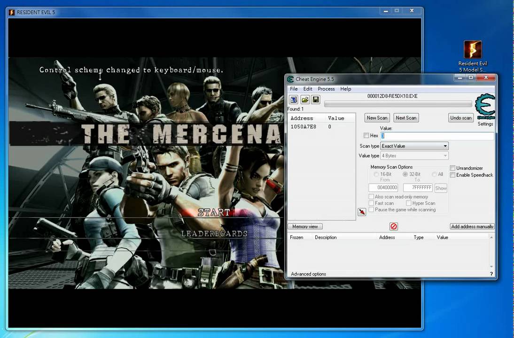Toggle the Hyper Scan checkbox
Screen dimensions: 514x338
click(408, 203)
